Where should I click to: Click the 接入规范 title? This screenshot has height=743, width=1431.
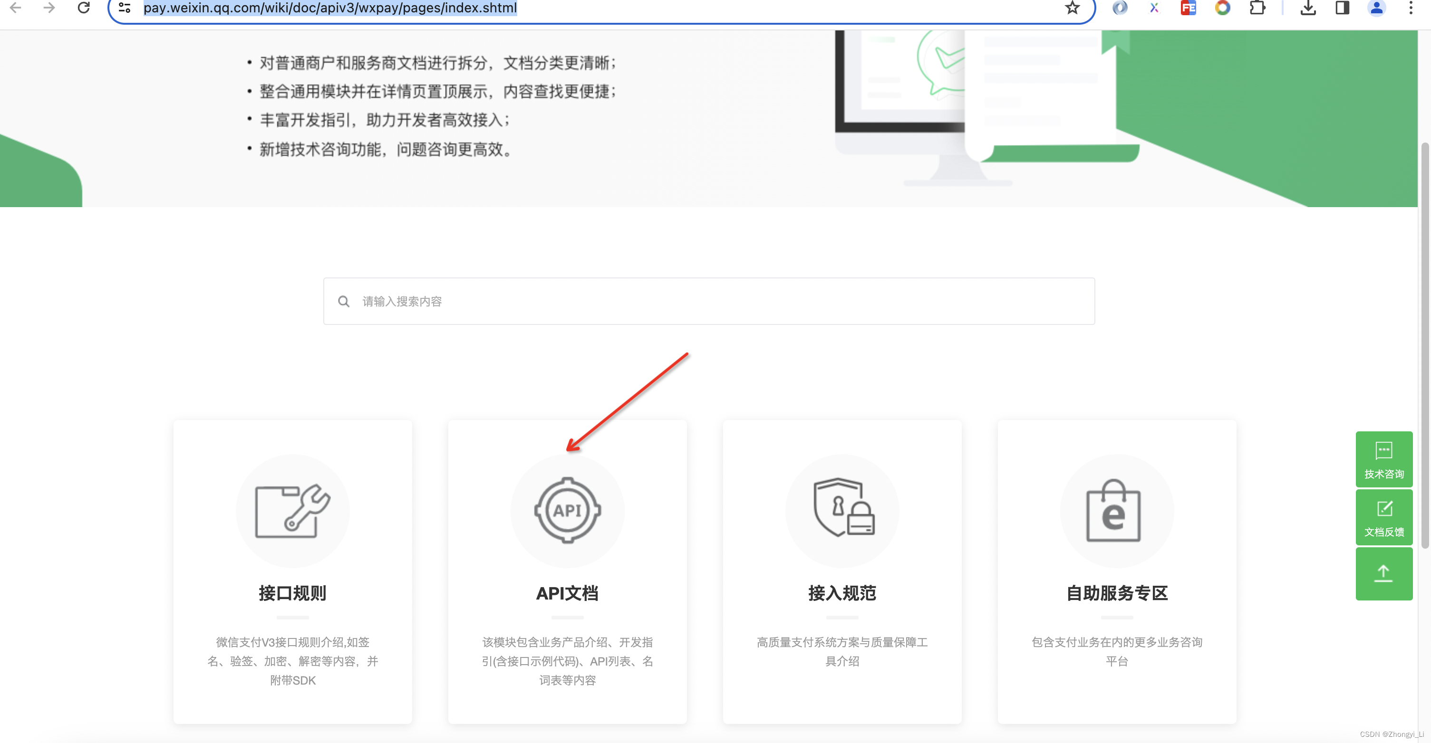coord(842,593)
